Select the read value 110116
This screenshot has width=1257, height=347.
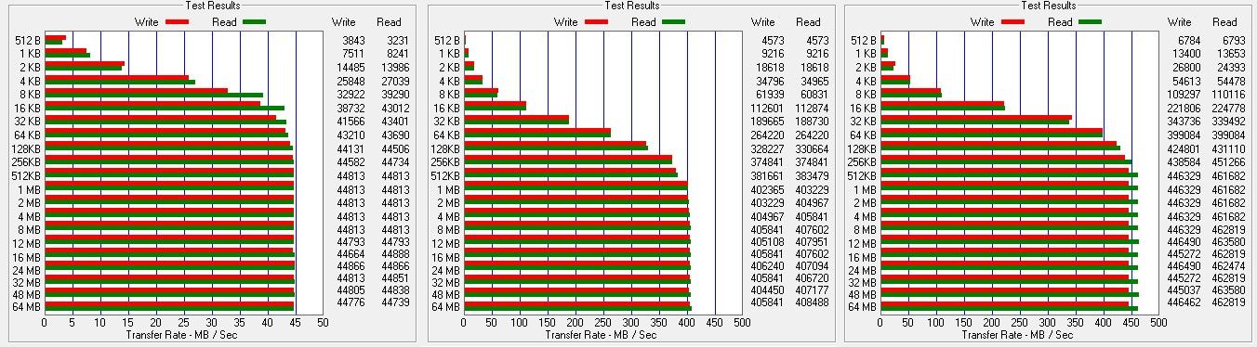[x=1229, y=94]
